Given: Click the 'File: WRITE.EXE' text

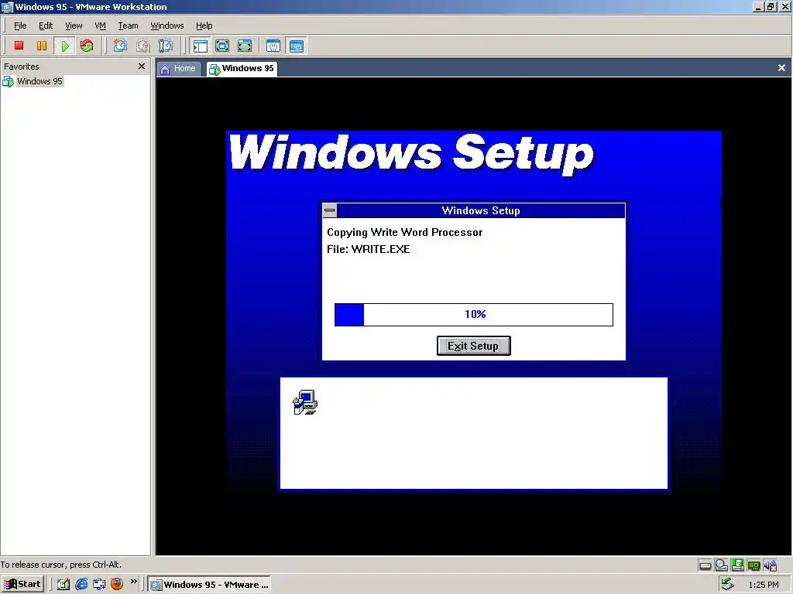Looking at the screenshot, I should point(368,249).
